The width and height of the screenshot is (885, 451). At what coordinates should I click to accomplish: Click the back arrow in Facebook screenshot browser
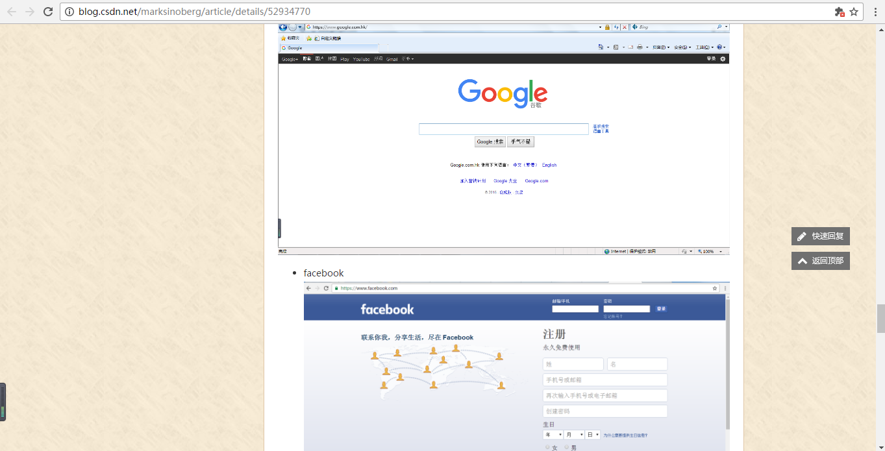click(309, 288)
